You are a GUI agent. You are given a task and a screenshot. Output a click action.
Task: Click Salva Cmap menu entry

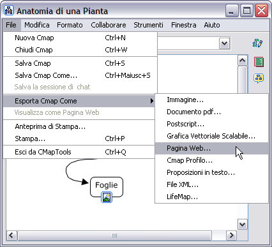80,63
